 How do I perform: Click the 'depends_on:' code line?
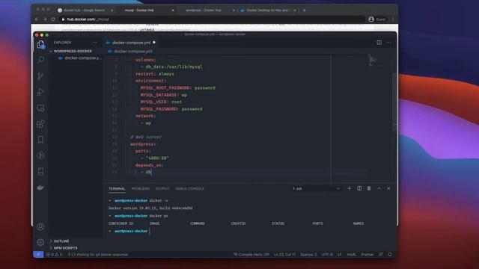(x=150, y=165)
